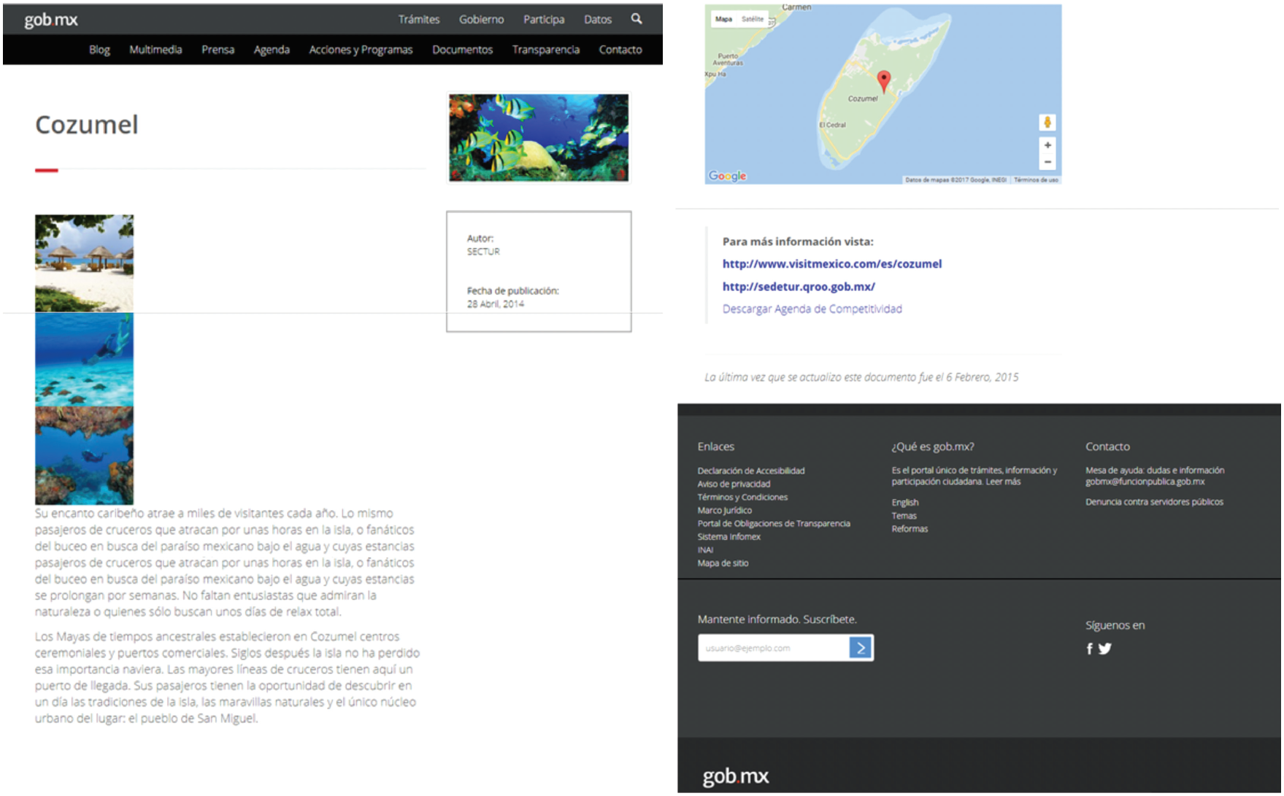Open the Gobierno menu
The image size is (1284, 796).
click(481, 19)
